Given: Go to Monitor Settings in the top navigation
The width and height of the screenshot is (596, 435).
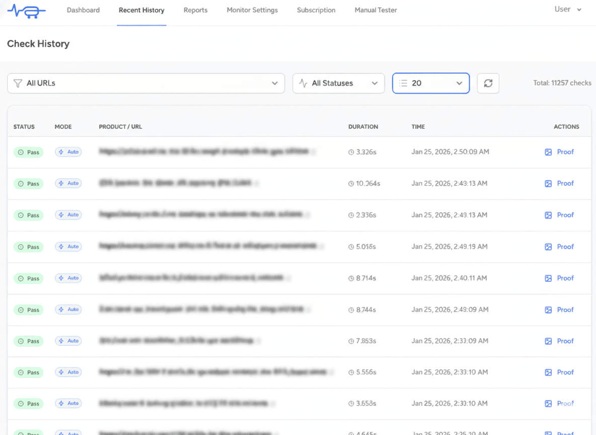Looking at the screenshot, I should pos(252,10).
